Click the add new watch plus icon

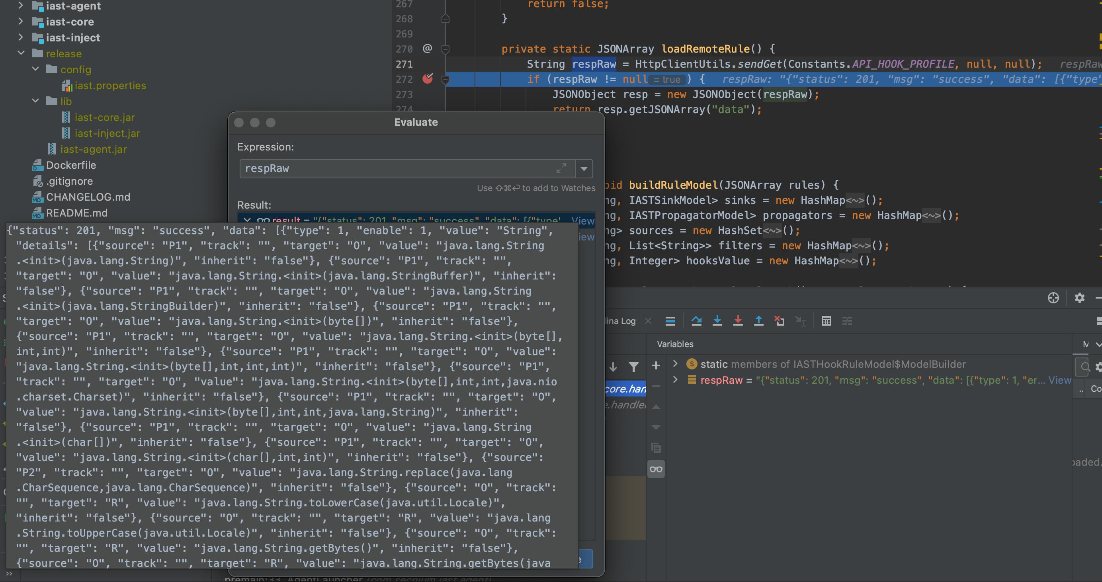pos(655,365)
